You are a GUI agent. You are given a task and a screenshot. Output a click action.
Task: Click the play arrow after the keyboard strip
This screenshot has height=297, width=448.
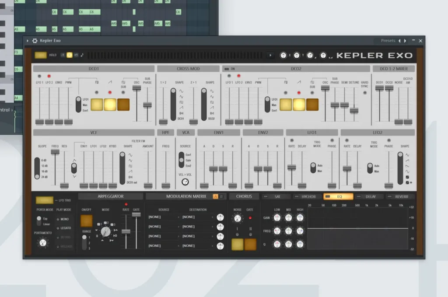pyautogui.click(x=270, y=55)
